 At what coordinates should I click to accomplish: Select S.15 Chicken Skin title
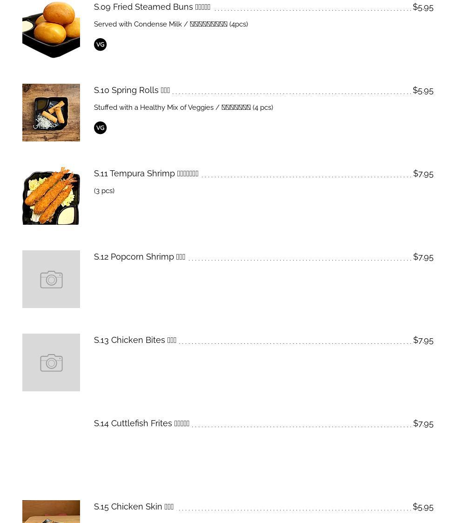134,507
